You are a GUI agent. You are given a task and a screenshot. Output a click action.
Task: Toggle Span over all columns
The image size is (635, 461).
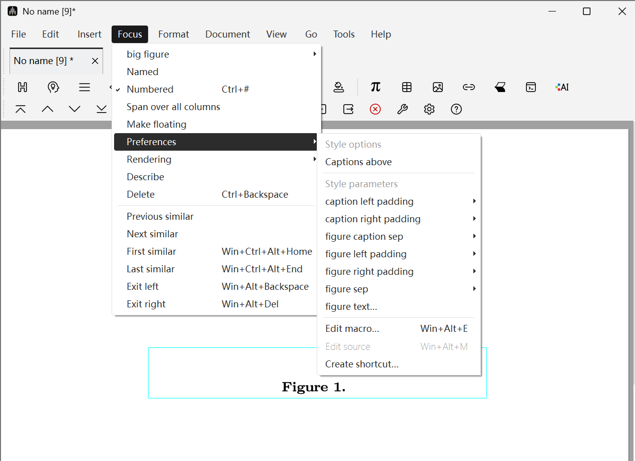(173, 107)
